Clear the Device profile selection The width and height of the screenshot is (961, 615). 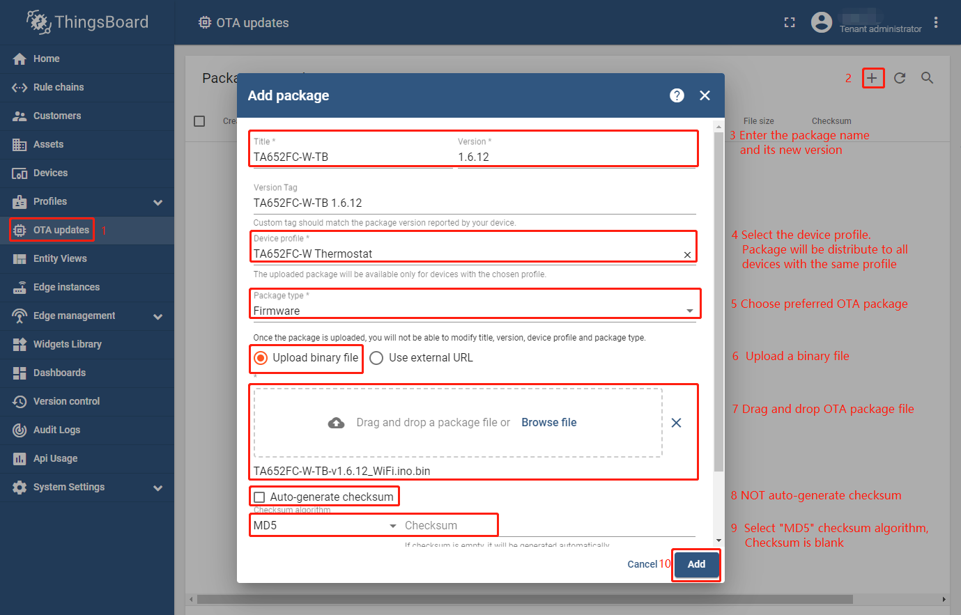pyautogui.click(x=687, y=255)
